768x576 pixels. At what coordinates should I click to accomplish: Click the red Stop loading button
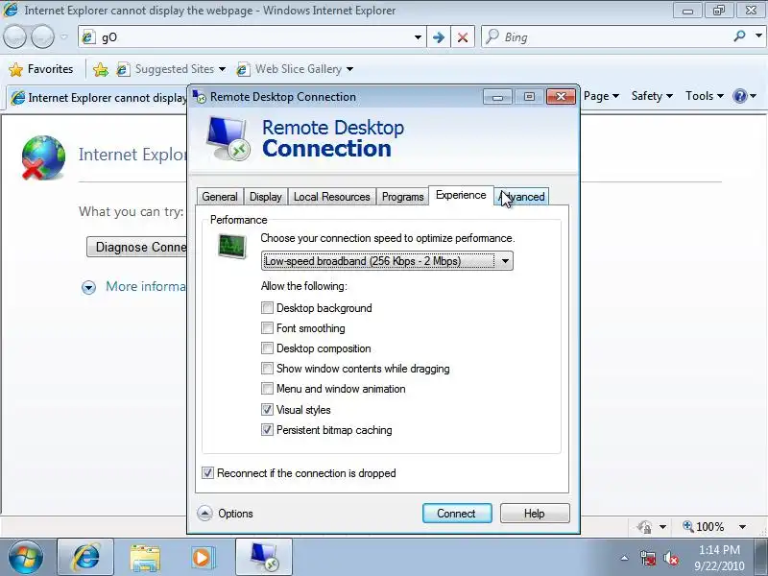pos(463,37)
